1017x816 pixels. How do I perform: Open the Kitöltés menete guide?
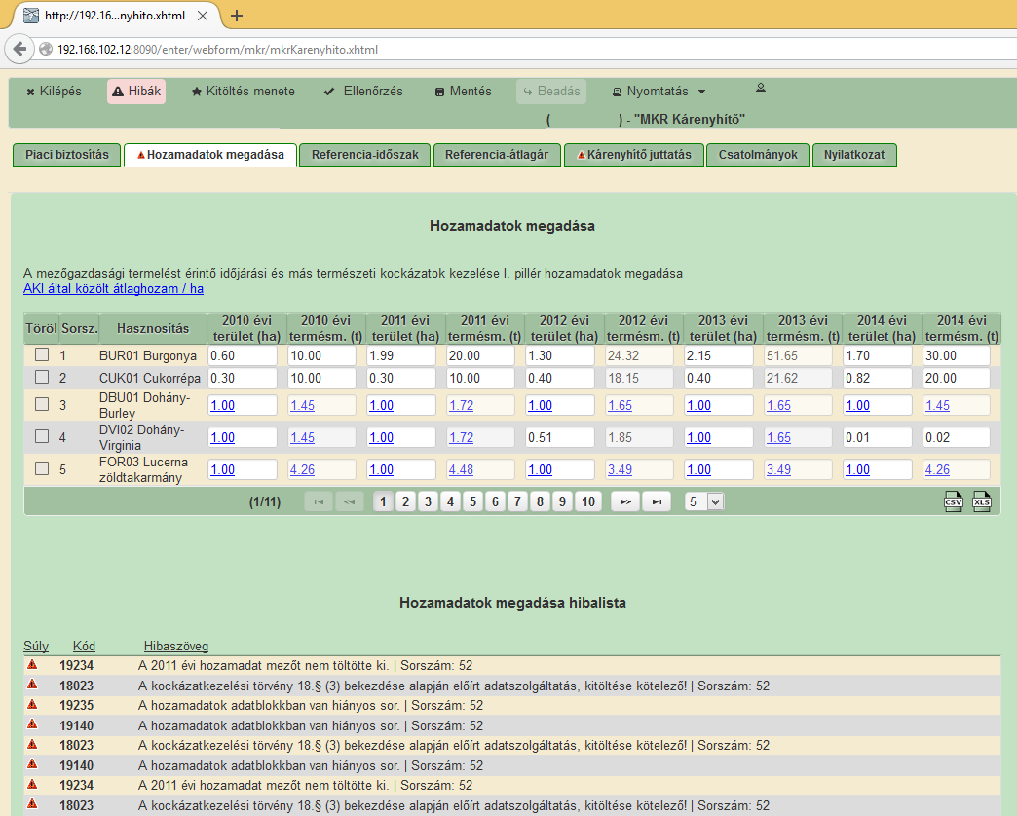[244, 92]
